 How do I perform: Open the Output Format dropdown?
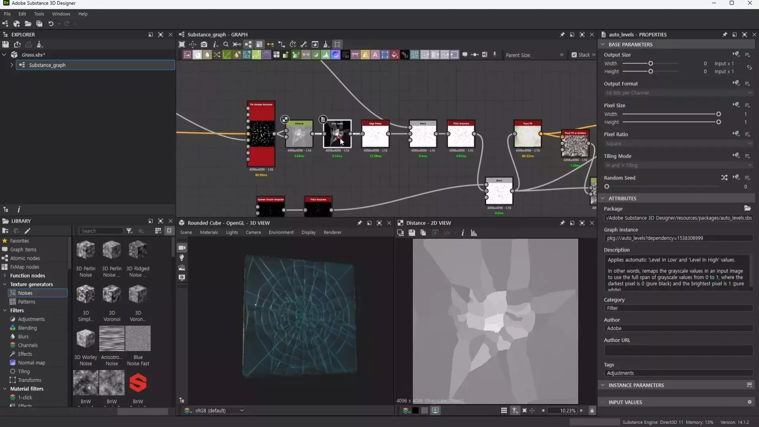point(678,93)
